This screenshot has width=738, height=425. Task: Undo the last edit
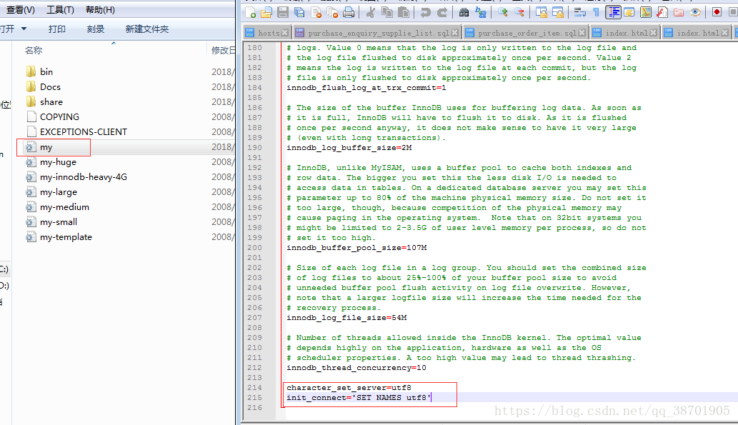426,12
